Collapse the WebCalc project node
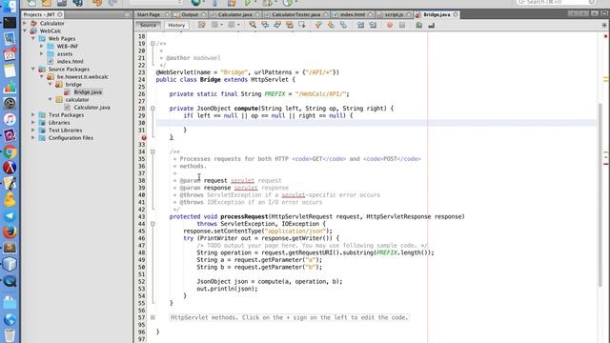The width and height of the screenshot is (610, 343). click(x=25, y=30)
